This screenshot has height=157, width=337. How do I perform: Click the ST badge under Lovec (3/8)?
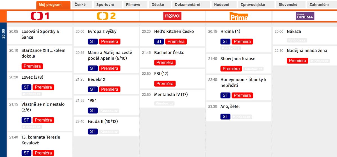[26, 87]
